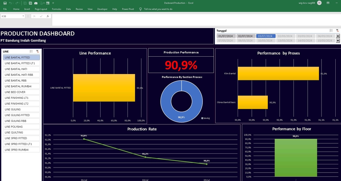Clear filter on LINE slicer
This screenshot has width=341, height=181.
coord(37,51)
